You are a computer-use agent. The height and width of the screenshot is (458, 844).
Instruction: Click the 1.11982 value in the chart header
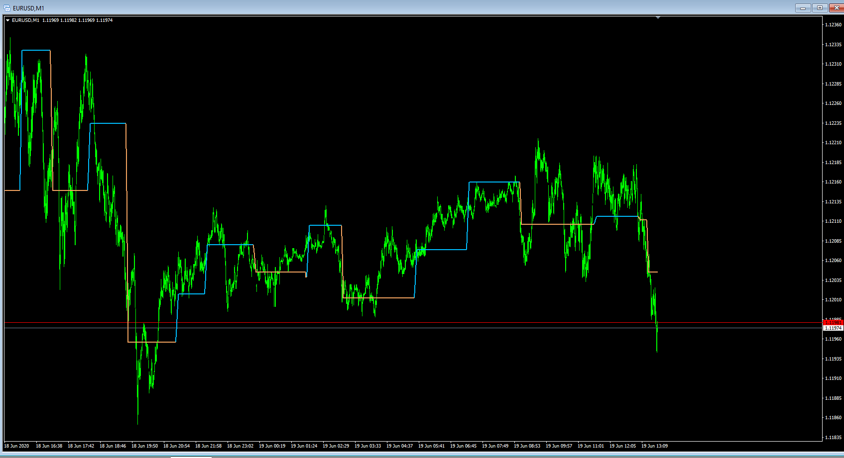point(68,20)
